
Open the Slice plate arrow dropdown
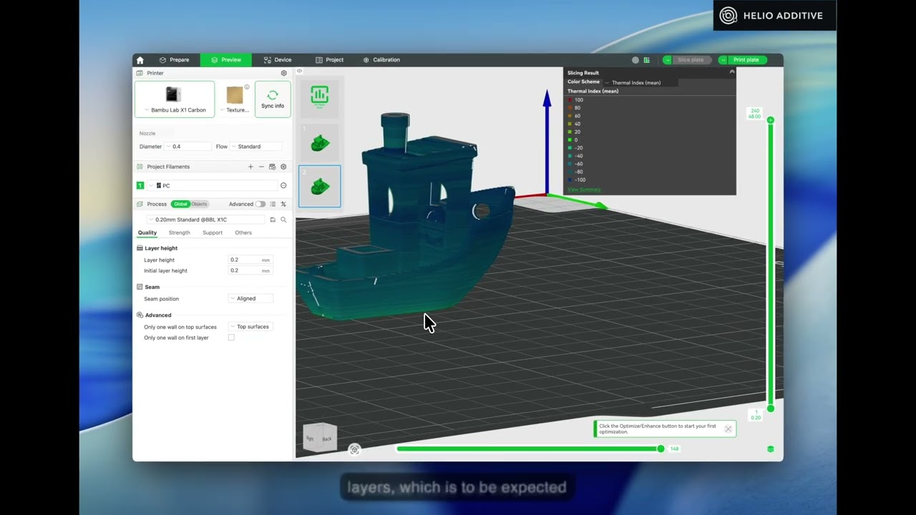(667, 60)
